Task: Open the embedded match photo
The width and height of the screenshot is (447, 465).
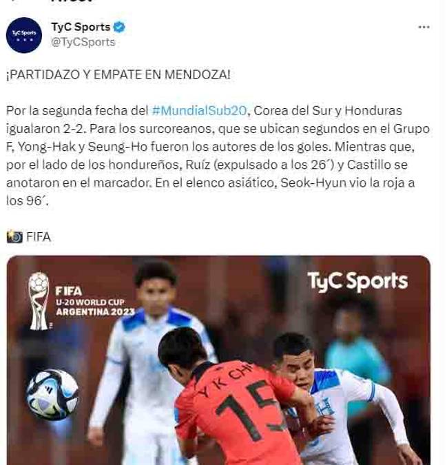Action: click(218, 360)
